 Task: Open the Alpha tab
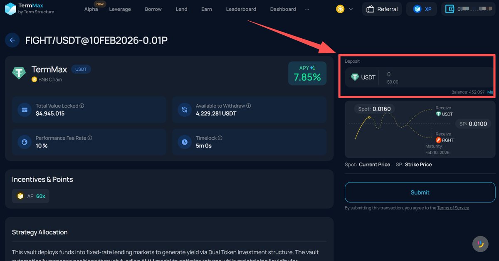[91, 9]
